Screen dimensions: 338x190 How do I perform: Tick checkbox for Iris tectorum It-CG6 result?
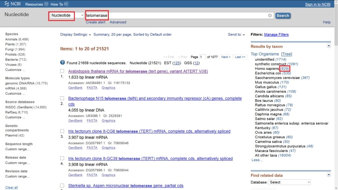(62, 131)
